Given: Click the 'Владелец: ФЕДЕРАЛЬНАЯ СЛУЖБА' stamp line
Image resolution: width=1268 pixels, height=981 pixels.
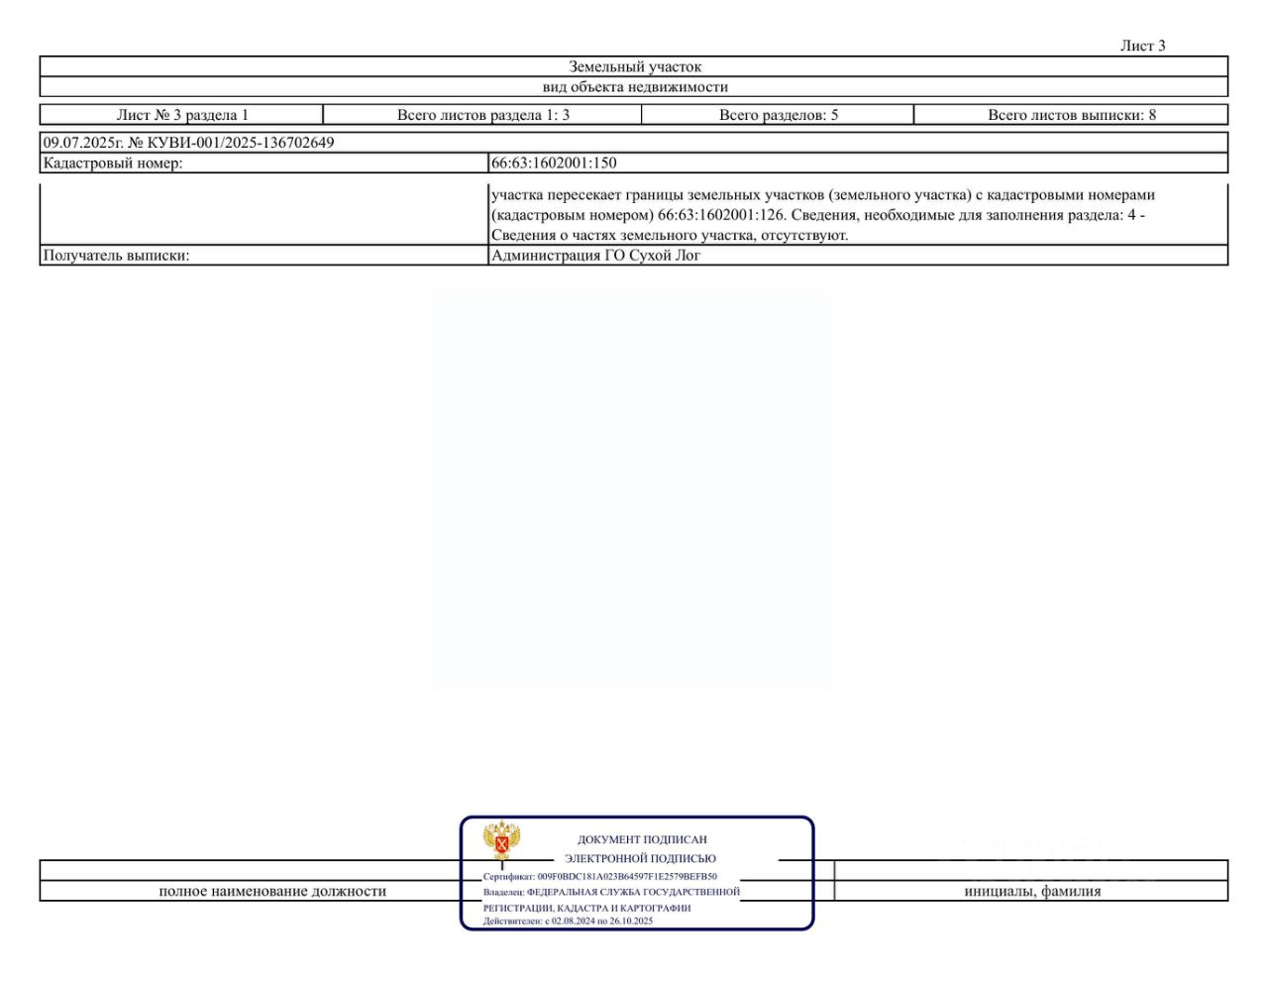Looking at the screenshot, I should click(611, 892).
